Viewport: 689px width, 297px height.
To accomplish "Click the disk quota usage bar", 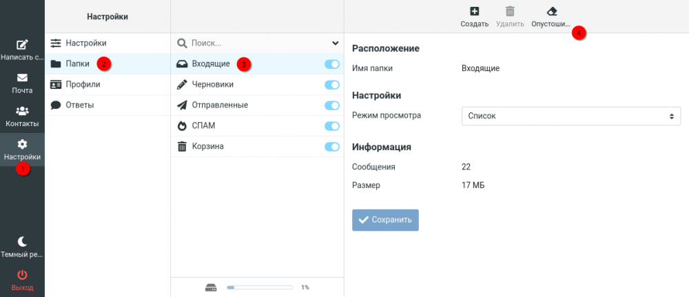I will [259, 287].
